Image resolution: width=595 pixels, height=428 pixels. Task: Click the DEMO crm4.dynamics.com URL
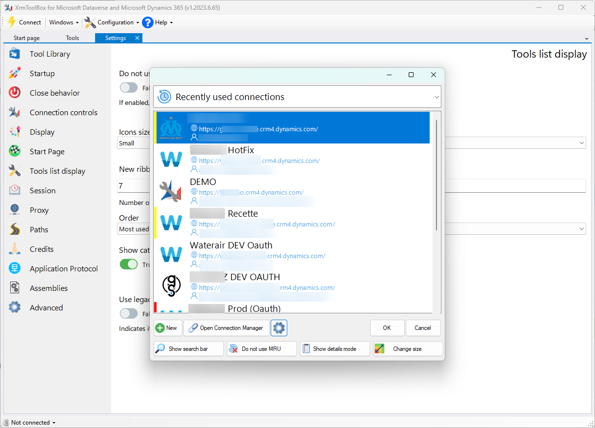pos(251,192)
